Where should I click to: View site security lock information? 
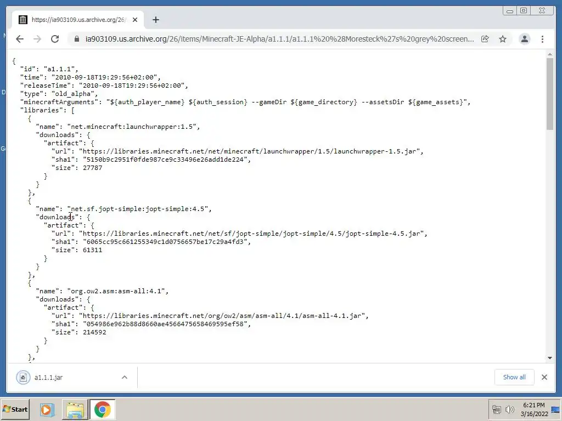pos(76,39)
